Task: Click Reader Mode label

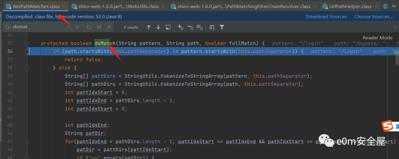Action: pyautogui.click(x=378, y=38)
